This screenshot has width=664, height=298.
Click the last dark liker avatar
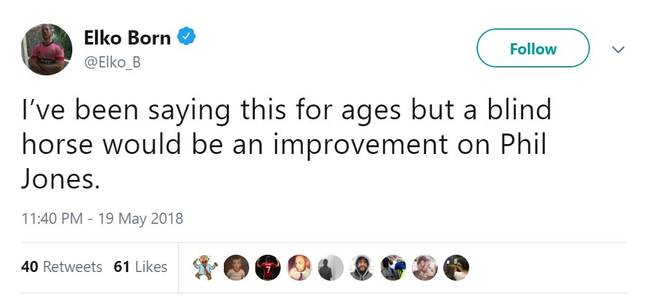pos(457,268)
